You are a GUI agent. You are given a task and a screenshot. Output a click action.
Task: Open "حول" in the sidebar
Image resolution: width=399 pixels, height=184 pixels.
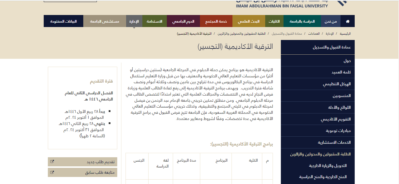[x=318, y=61]
